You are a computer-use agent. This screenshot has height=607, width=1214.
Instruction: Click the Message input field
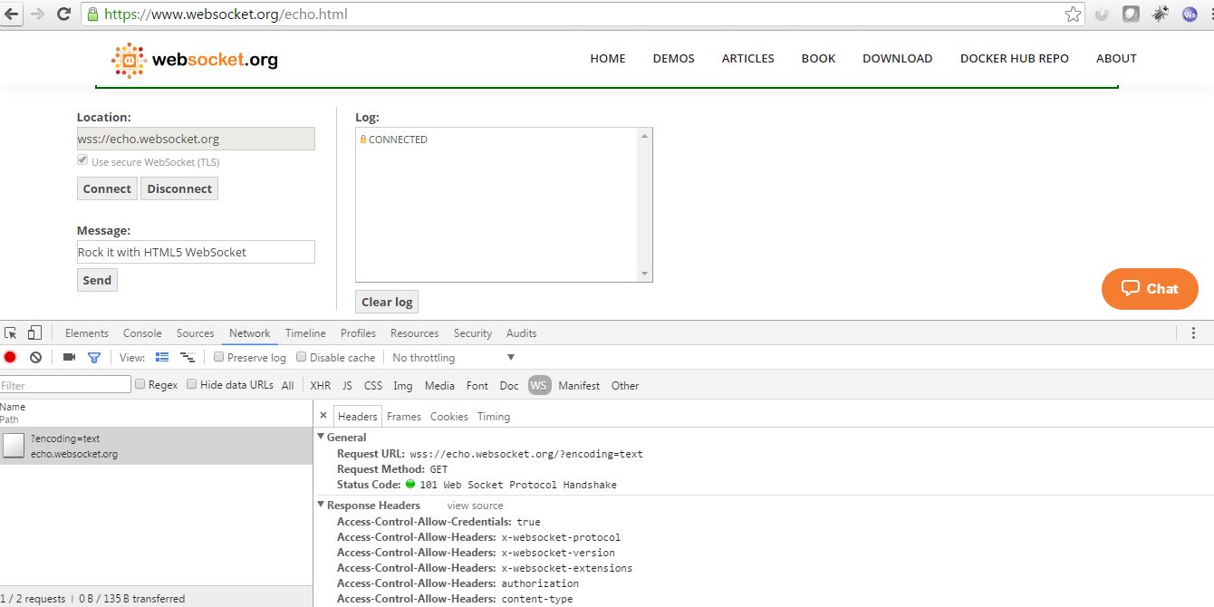[196, 252]
